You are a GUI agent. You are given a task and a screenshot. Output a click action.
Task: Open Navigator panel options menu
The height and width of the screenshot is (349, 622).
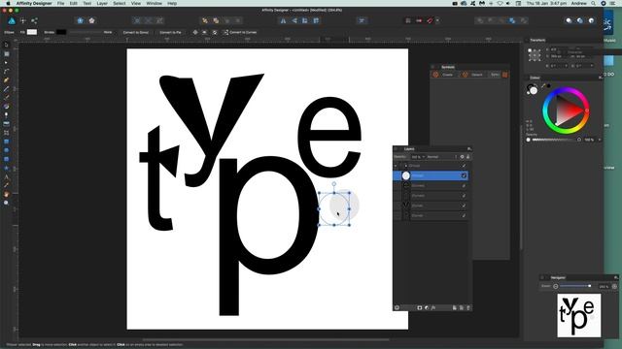[615, 277]
